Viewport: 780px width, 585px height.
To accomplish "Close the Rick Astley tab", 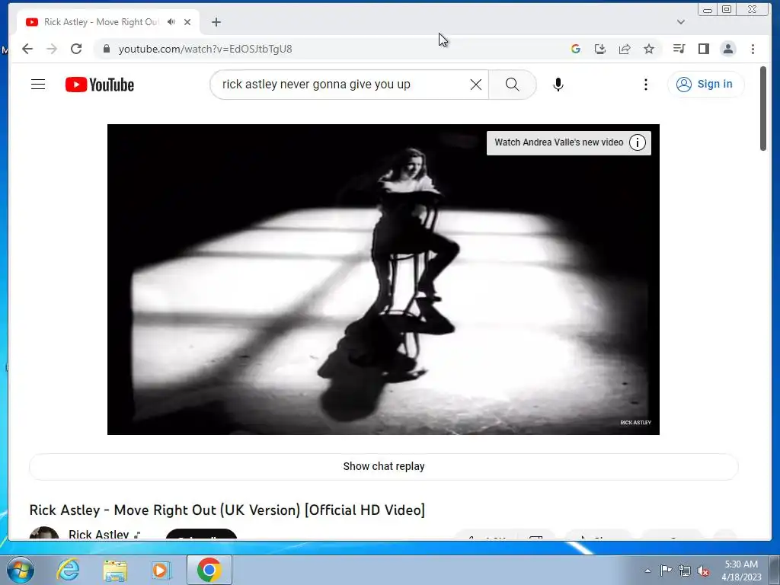I will 187,22.
